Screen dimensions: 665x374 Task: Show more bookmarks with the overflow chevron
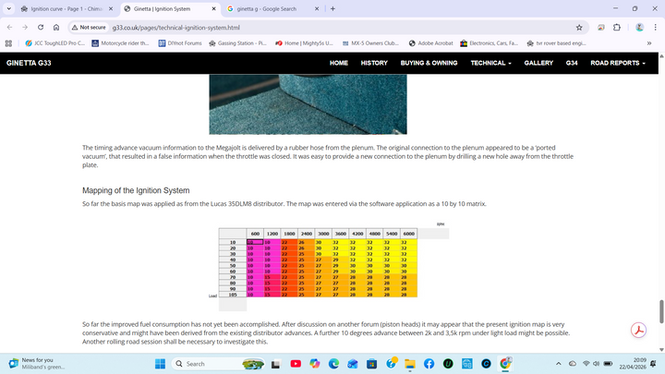point(648,42)
